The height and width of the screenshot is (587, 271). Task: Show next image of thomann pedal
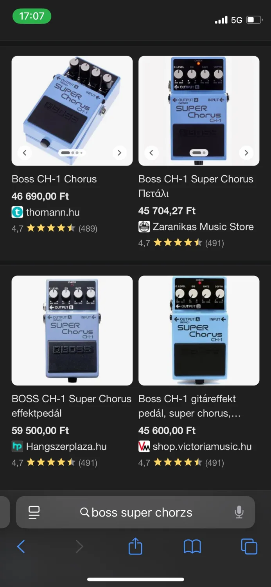tap(119, 153)
